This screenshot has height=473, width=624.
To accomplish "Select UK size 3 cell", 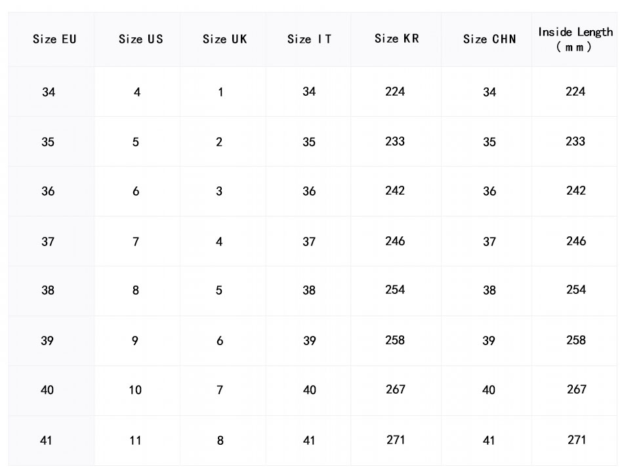I will [x=219, y=192].
